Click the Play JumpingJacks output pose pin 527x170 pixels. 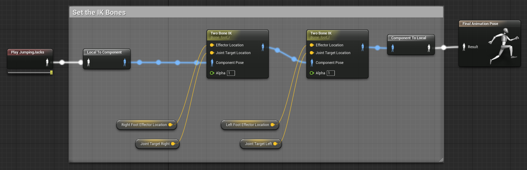pos(47,62)
